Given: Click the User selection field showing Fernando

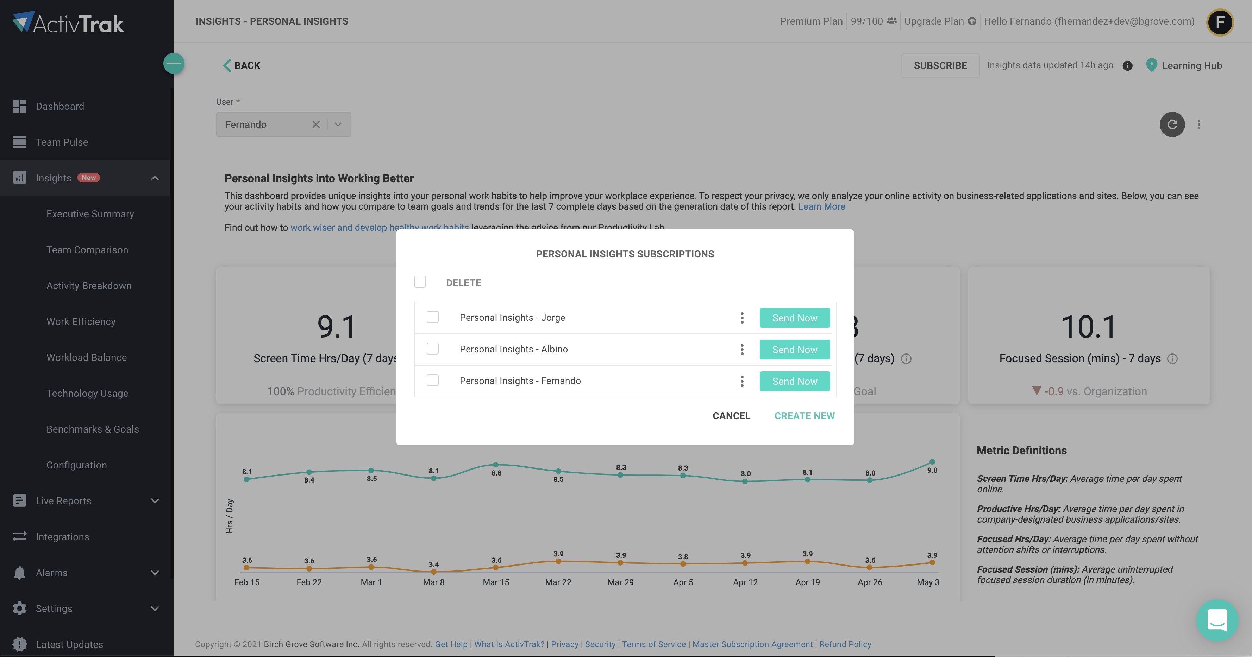Looking at the screenshot, I should pos(283,124).
